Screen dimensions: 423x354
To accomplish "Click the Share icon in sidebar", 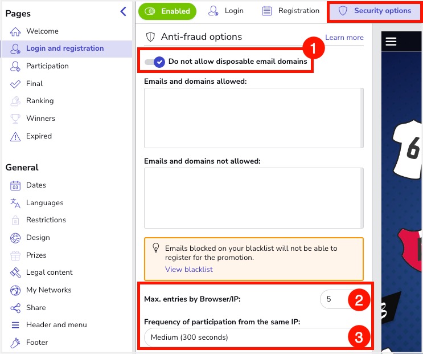I will click(15, 308).
